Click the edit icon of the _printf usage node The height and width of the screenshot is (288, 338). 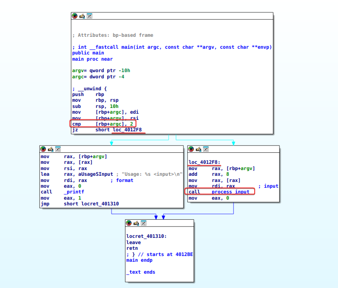click(50, 149)
